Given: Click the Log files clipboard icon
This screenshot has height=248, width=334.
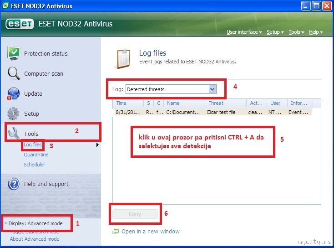Looking at the screenshot, I should pos(123,58).
